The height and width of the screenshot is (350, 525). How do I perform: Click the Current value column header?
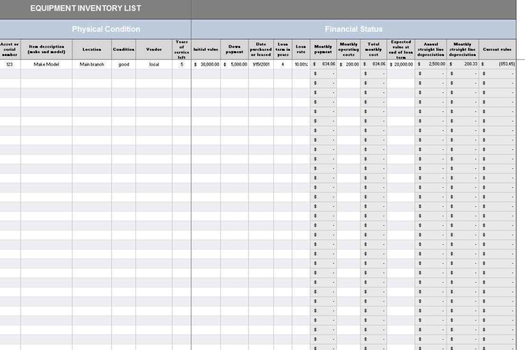[x=497, y=49]
